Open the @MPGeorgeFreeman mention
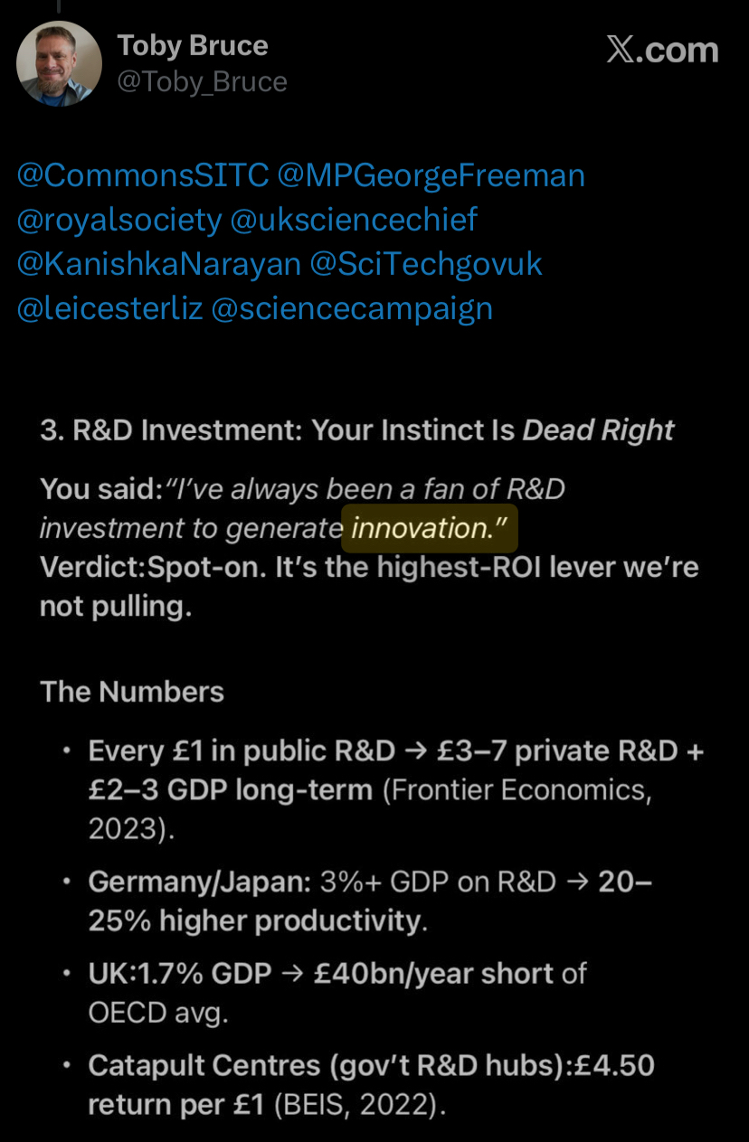The image size is (749, 1142). point(431,175)
